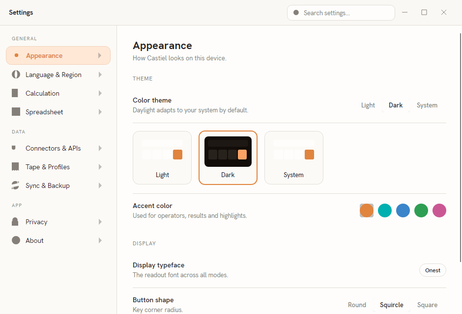Maximize the Settings window
Viewport: 462px width, 314px height.
click(424, 12)
